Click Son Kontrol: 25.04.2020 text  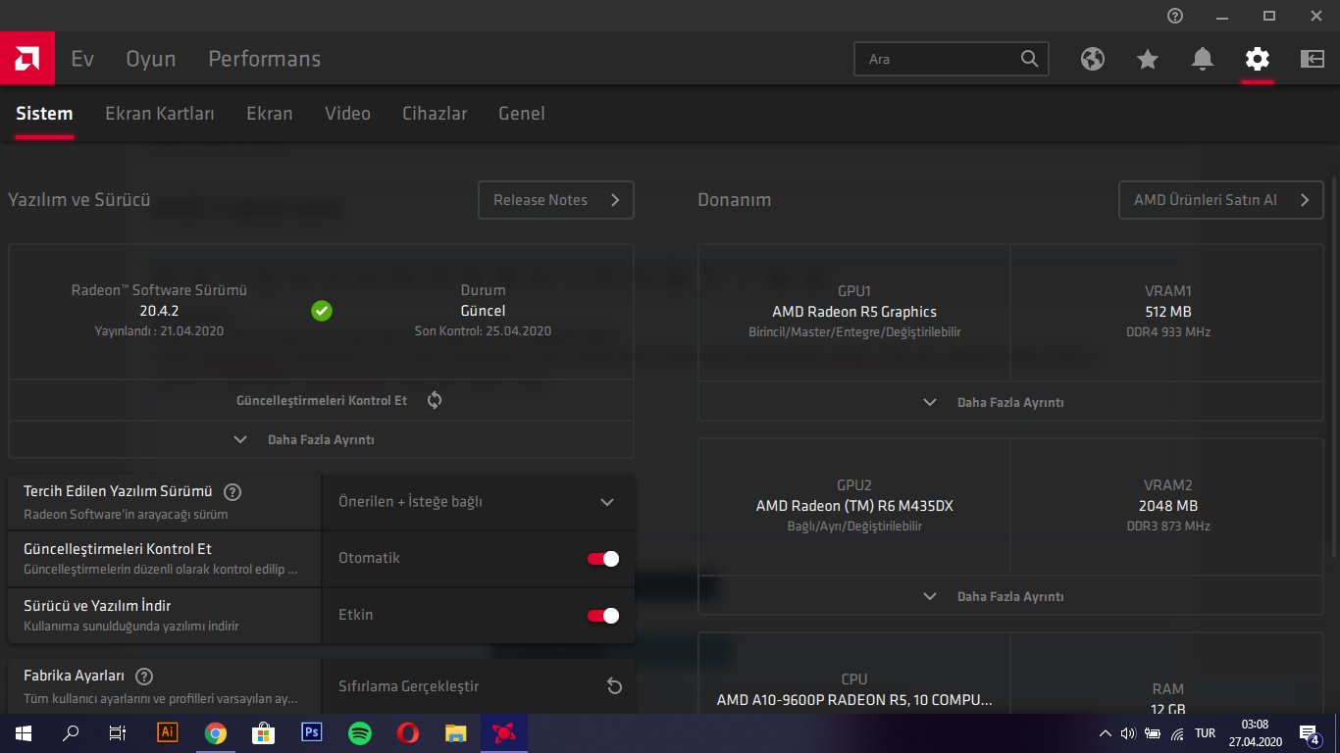tap(483, 331)
